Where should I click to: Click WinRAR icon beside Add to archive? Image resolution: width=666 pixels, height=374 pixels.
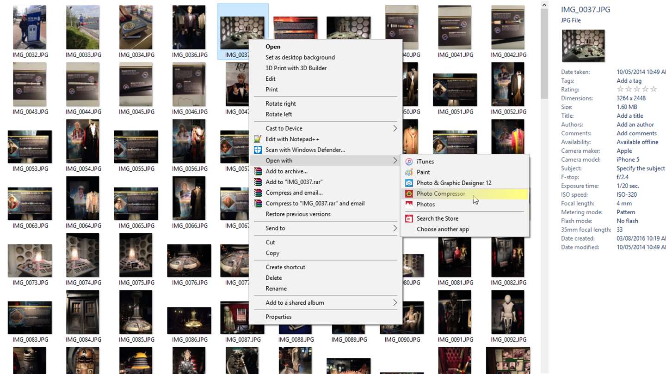point(258,171)
